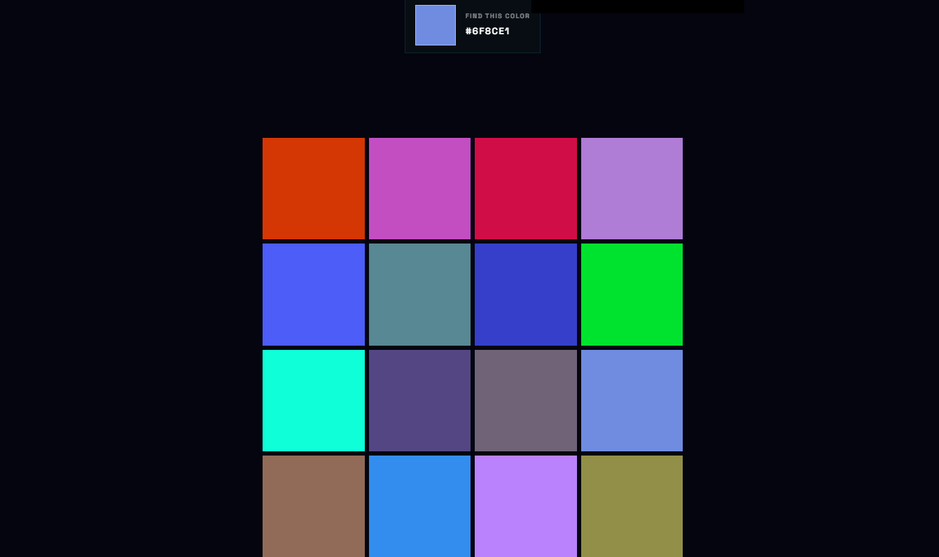Click the orange-red color tile
The height and width of the screenshot is (557, 939).
(x=314, y=188)
